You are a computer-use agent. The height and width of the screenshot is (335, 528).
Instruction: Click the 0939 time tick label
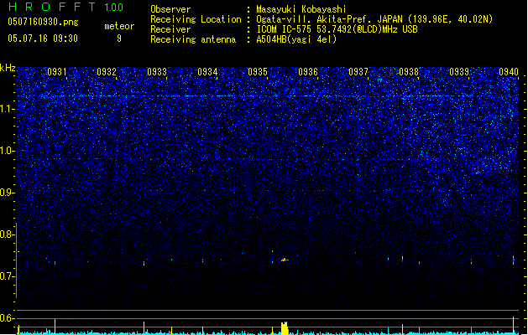click(459, 72)
